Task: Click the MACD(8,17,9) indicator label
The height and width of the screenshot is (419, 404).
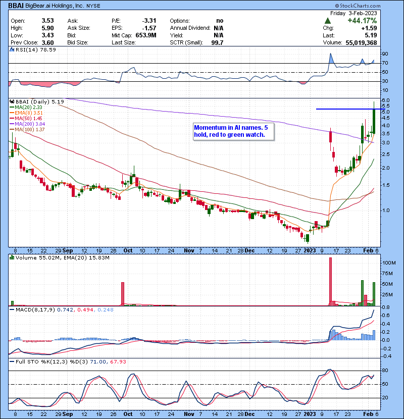Action: click(x=35, y=309)
